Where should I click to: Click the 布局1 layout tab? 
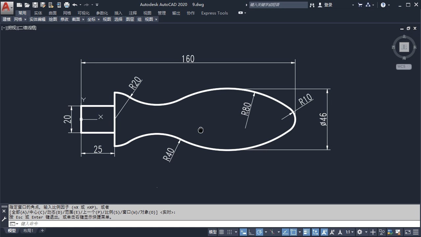click(28, 231)
